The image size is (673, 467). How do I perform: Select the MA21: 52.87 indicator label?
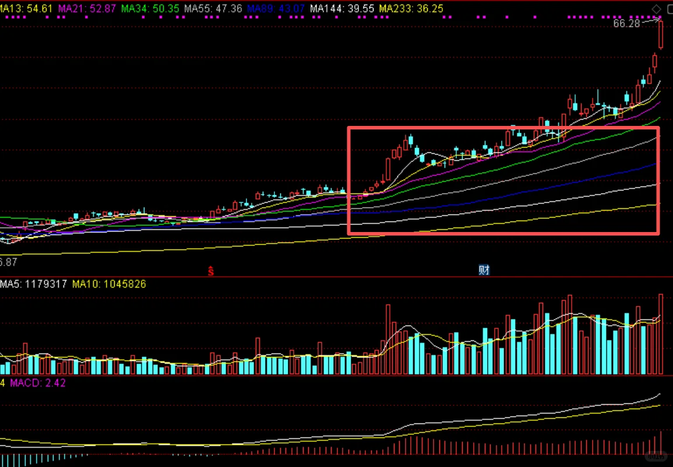[x=87, y=9]
